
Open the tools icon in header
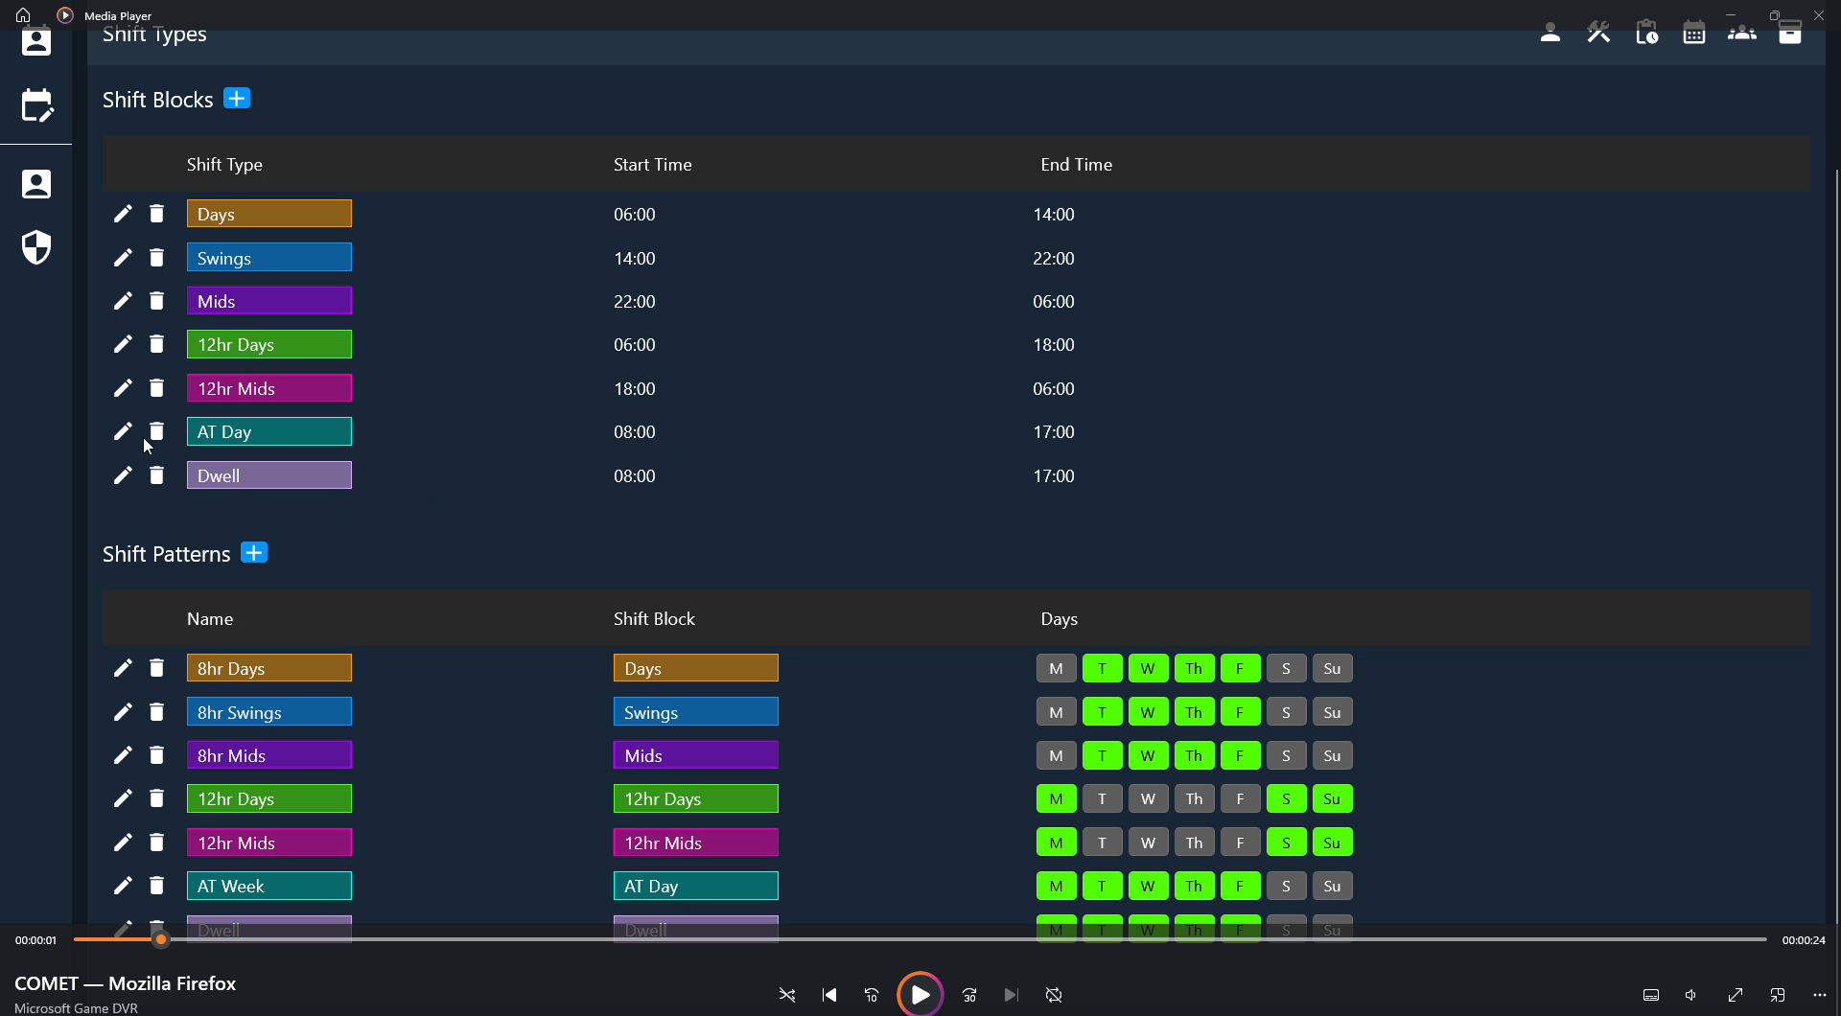pos(1598,34)
